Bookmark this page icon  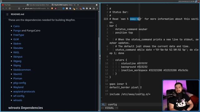(19, 8)
